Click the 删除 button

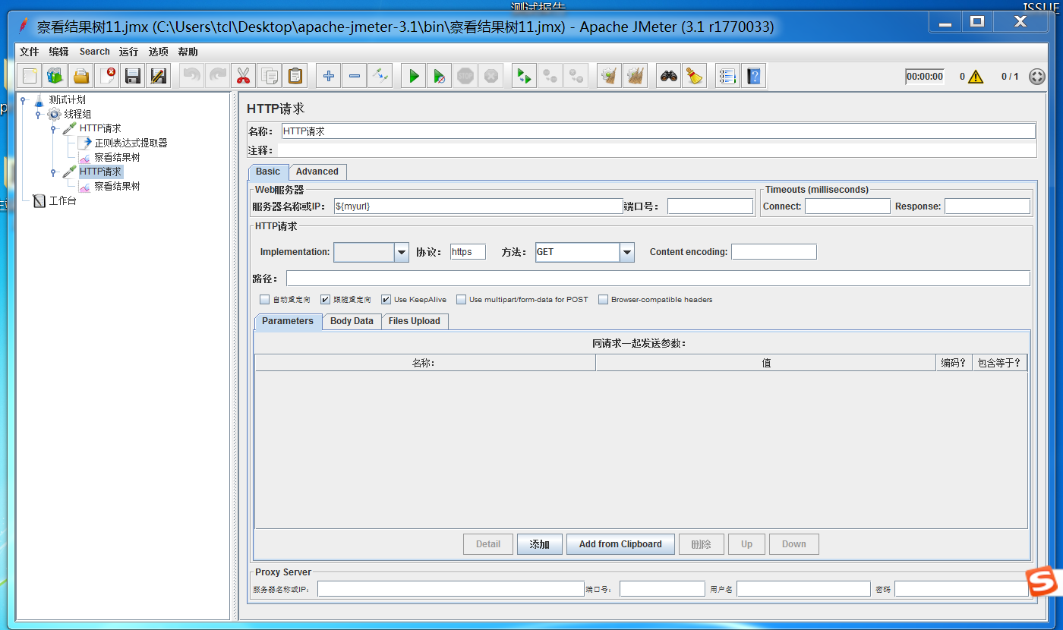click(701, 544)
